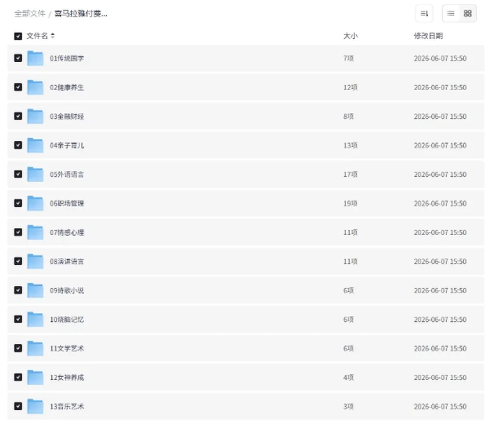Click the 文件名 column header label
This screenshot has width=490, height=424.
point(37,36)
